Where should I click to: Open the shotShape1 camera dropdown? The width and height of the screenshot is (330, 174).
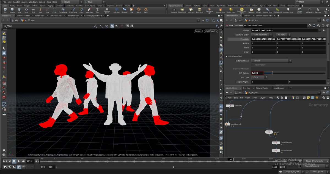pos(211,31)
